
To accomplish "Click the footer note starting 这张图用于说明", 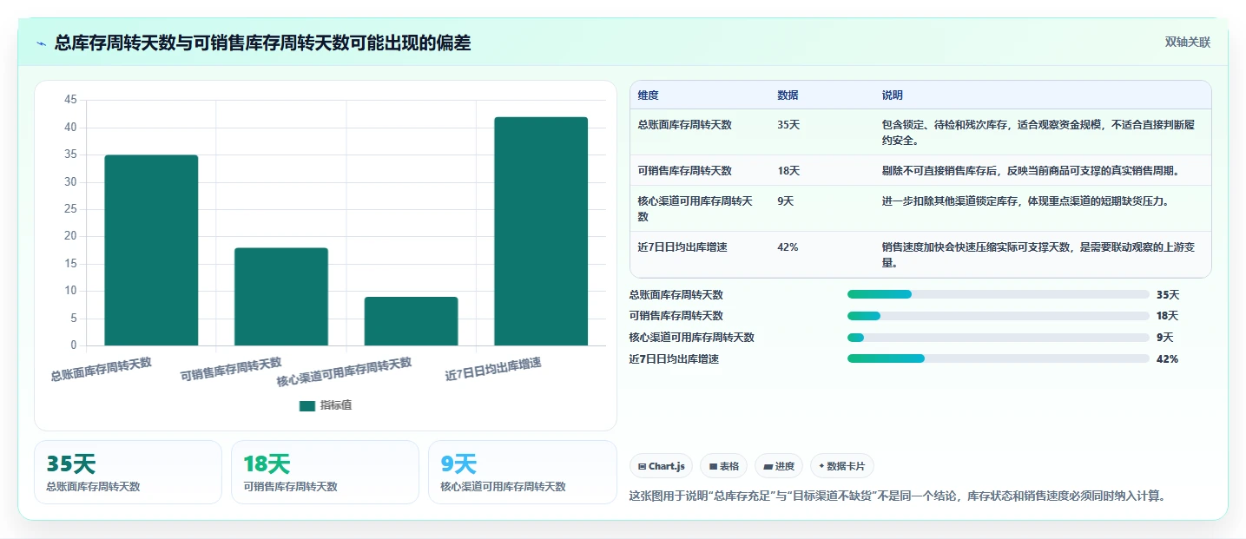I will pos(896,496).
